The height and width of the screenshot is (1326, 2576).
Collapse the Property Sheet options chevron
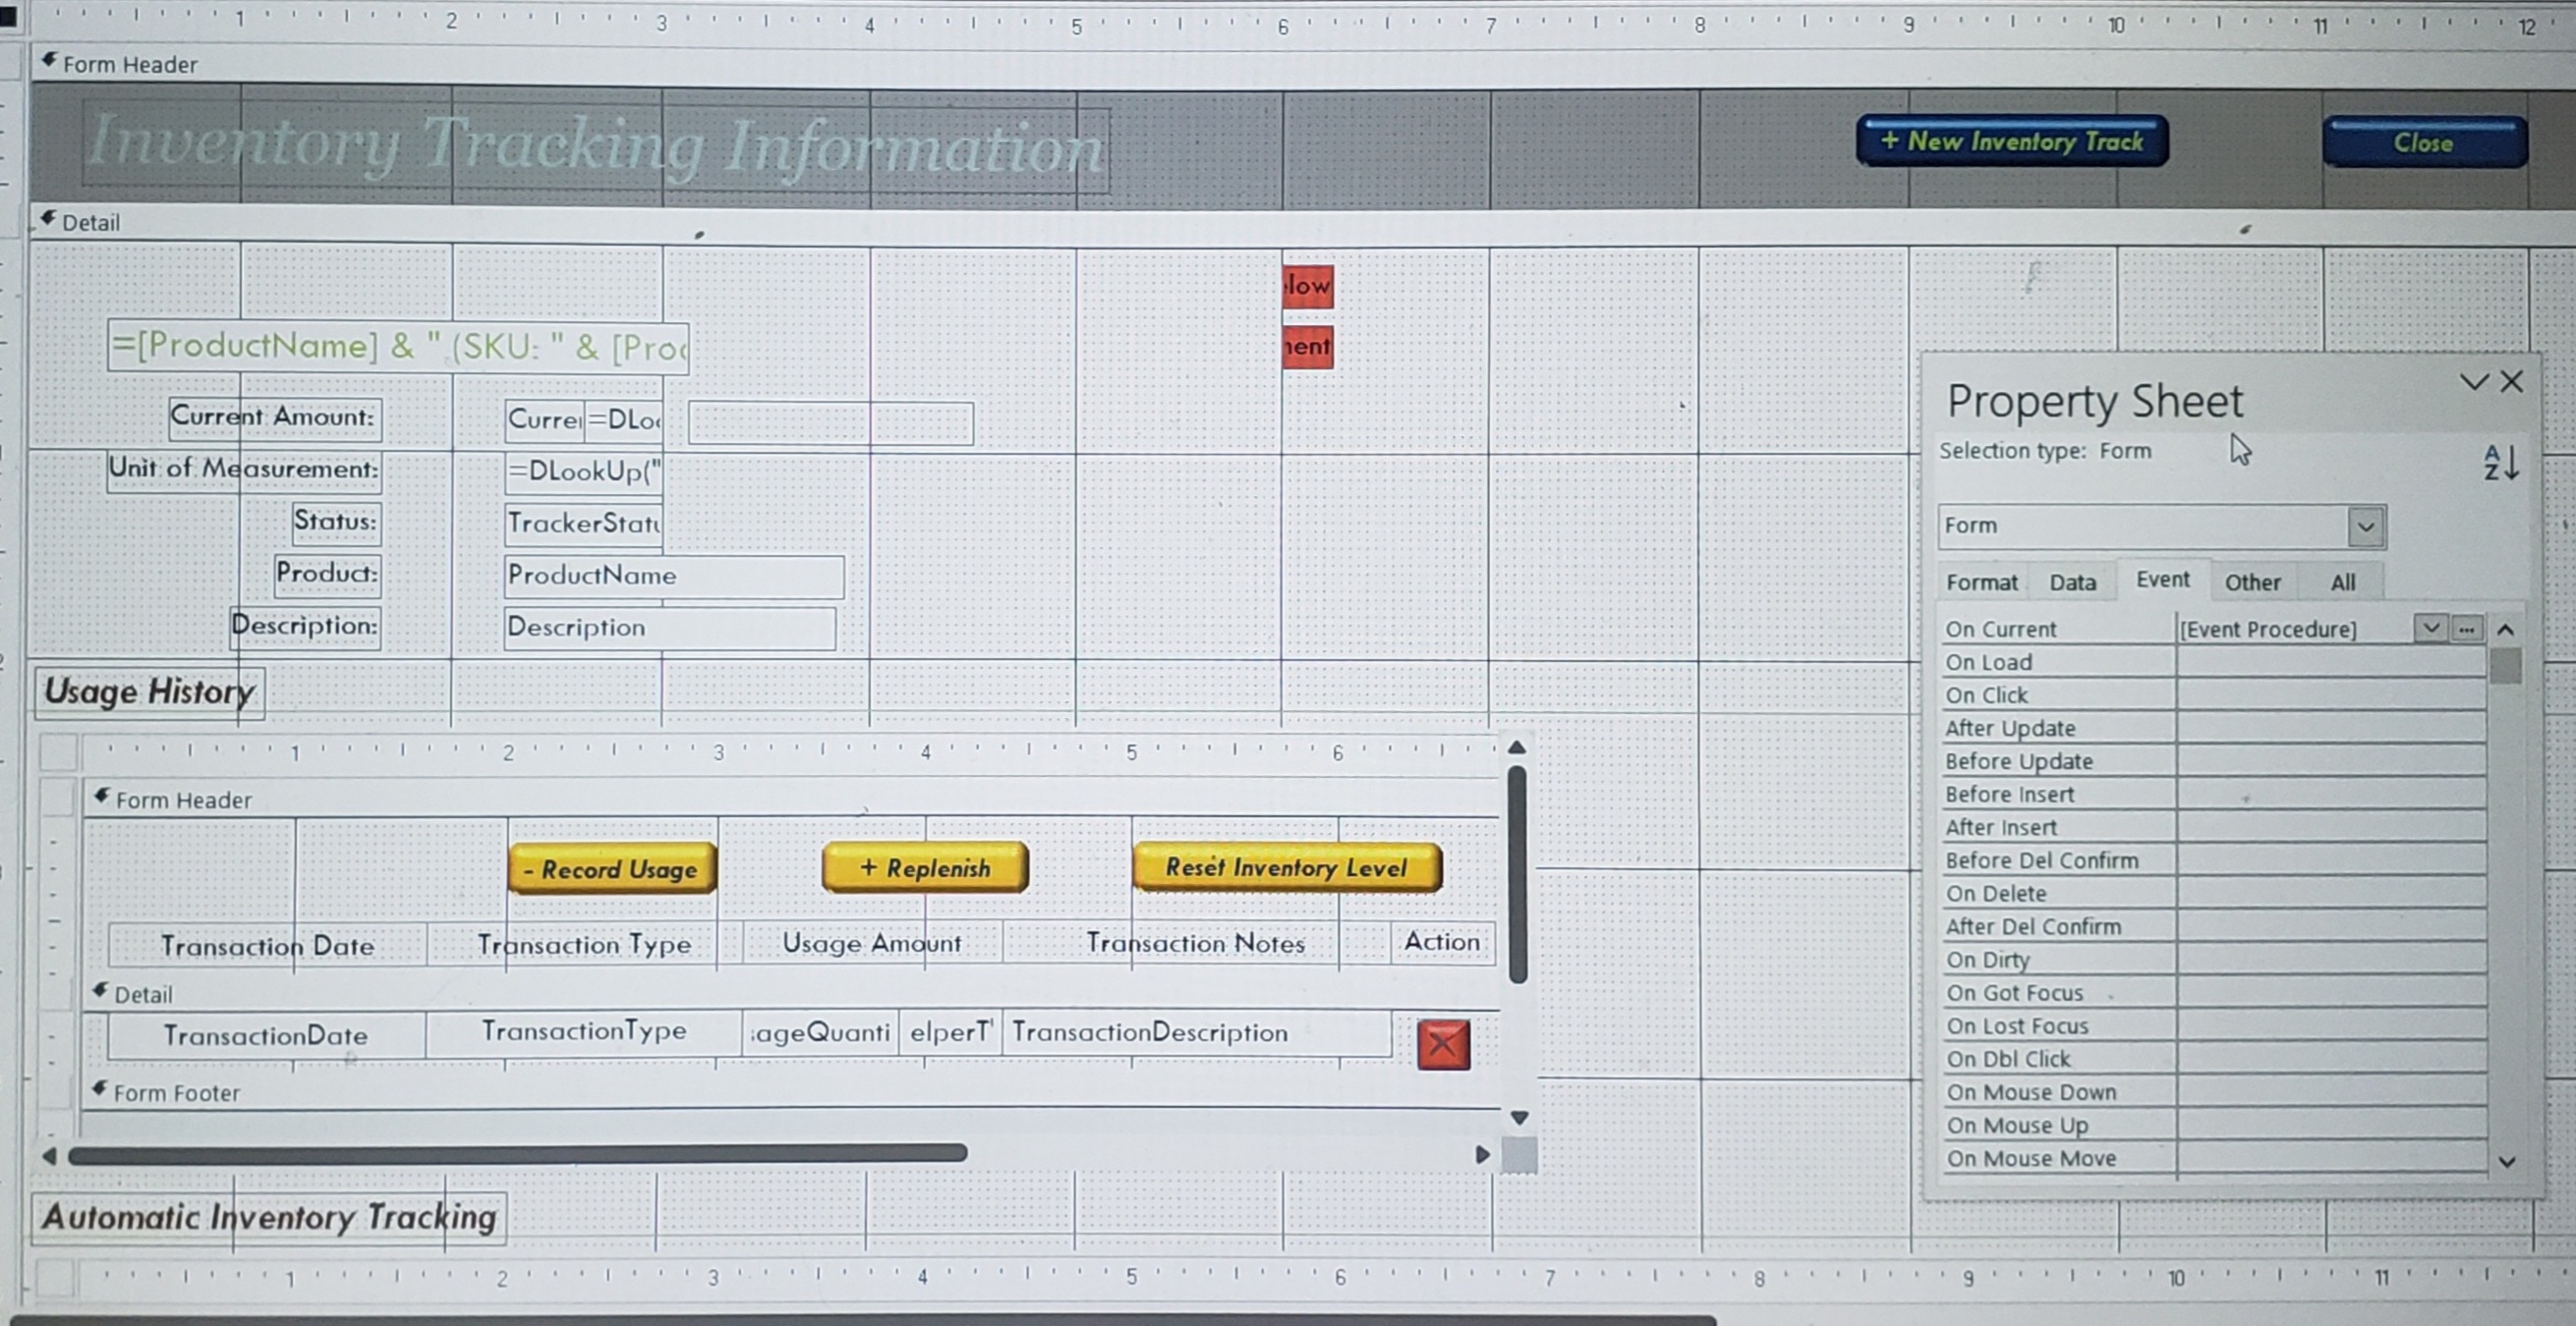[2473, 382]
